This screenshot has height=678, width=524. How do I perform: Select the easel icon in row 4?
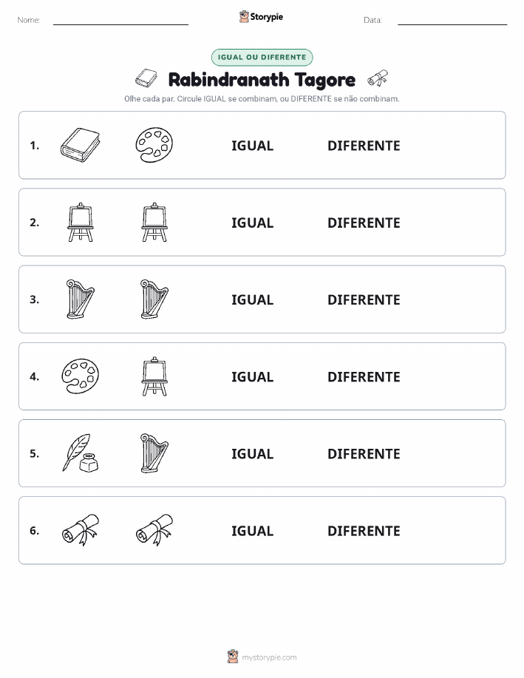[154, 376]
